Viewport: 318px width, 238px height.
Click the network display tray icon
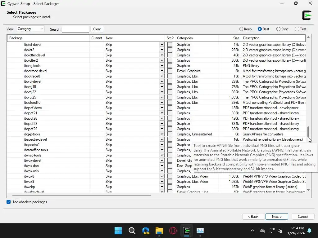pyautogui.click(x=272, y=231)
